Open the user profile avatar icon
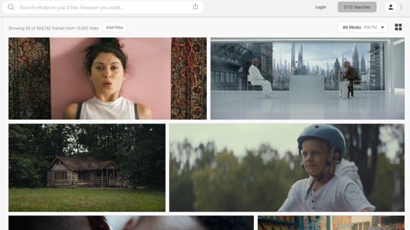Image resolution: width=410 pixels, height=230 pixels. coord(390,7)
